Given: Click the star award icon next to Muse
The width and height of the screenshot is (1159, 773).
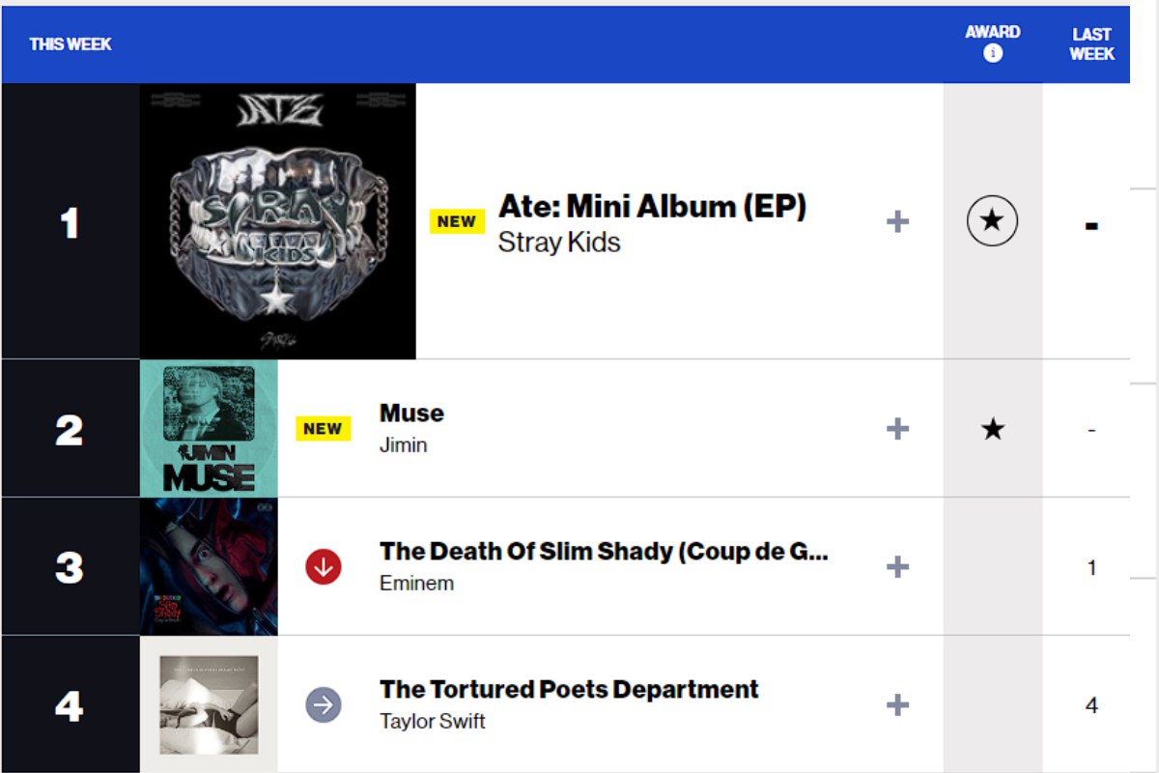Looking at the screenshot, I should [x=991, y=428].
